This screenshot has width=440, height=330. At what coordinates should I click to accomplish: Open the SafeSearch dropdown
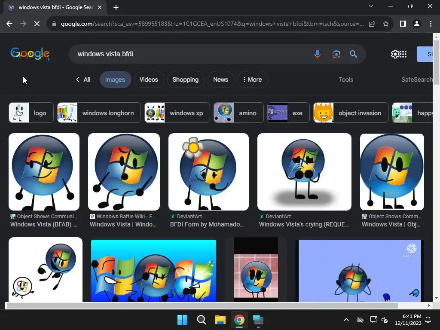click(x=417, y=79)
